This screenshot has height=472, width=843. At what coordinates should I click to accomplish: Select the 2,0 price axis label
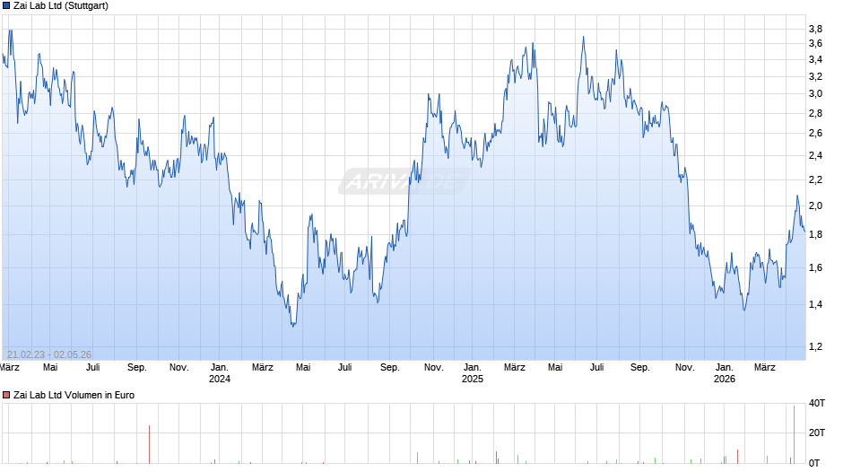click(x=815, y=206)
